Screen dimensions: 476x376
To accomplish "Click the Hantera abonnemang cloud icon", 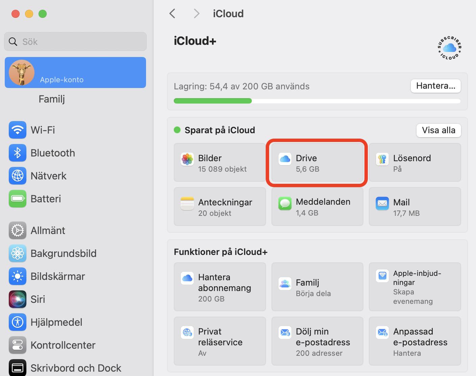I will coord(187,278).
